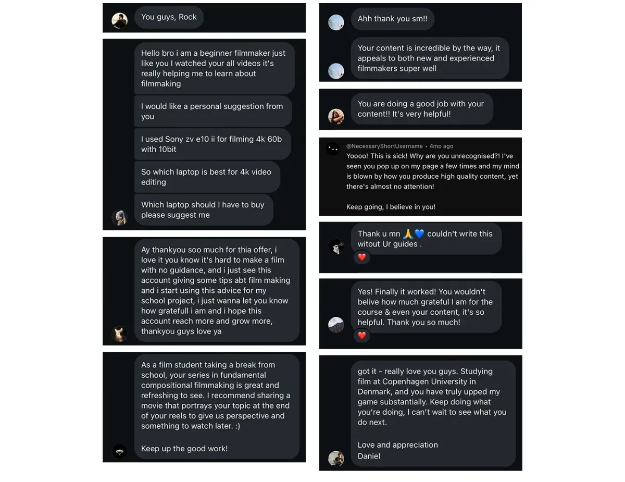This screenshot has width=625, height=482.
Task: Toggle heart reaction under 'Finally it worked' message
Action: (x=362, y=335)
